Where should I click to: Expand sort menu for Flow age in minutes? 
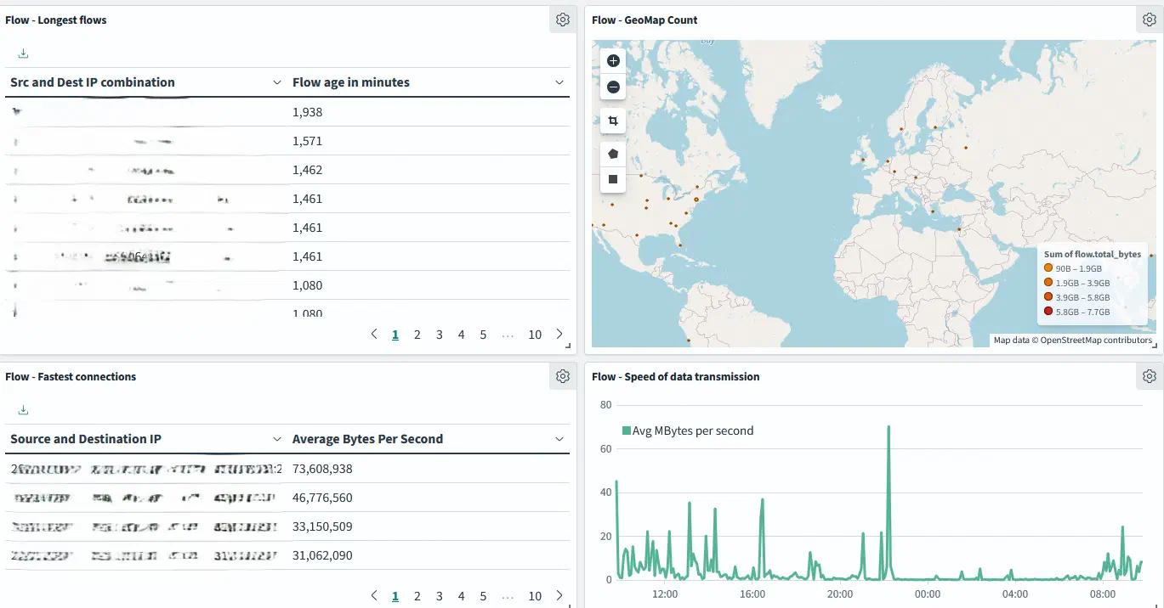[x=559, y=82]
